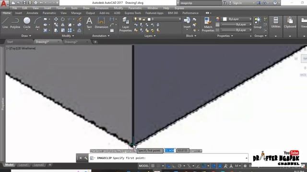Open the Annotate ribbon tab

click(x=32, y=13)
